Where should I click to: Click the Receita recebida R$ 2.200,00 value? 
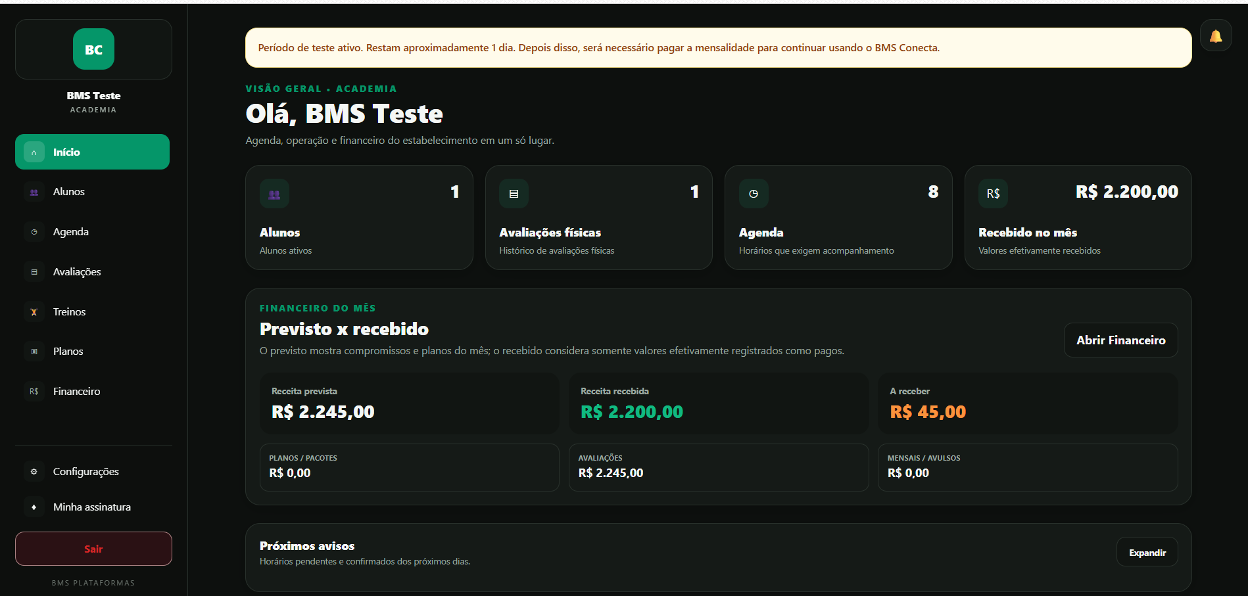(632, 412)
